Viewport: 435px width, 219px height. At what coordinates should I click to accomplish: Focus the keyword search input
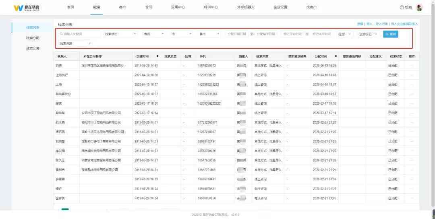coord(79,34)
